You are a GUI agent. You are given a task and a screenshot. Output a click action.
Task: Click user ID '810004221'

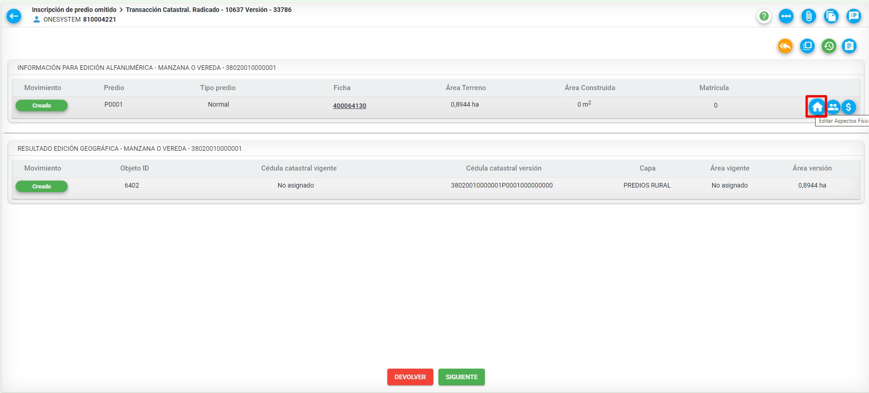coord(99,19)
